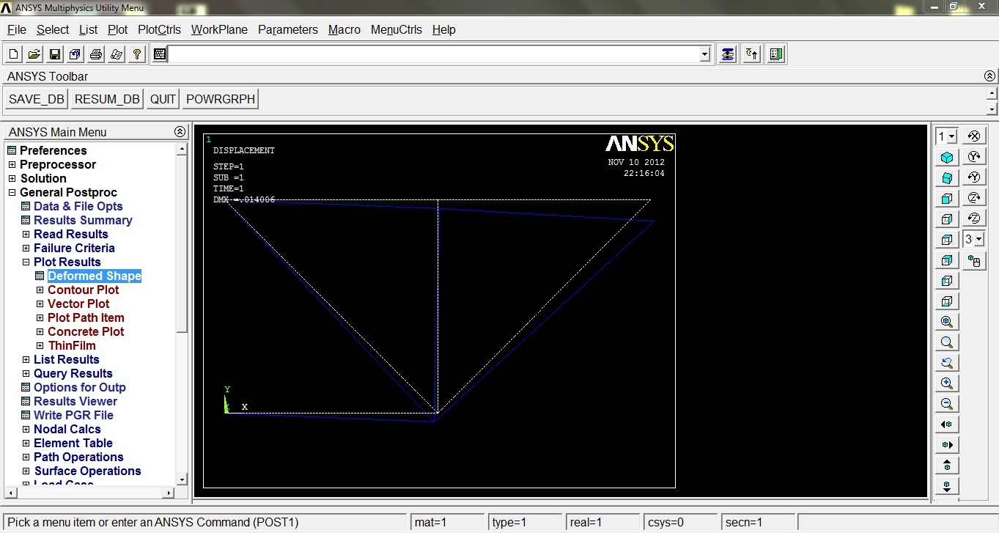
Task: Click the keyboard command prompt icon
Action: tap(160, 54)
